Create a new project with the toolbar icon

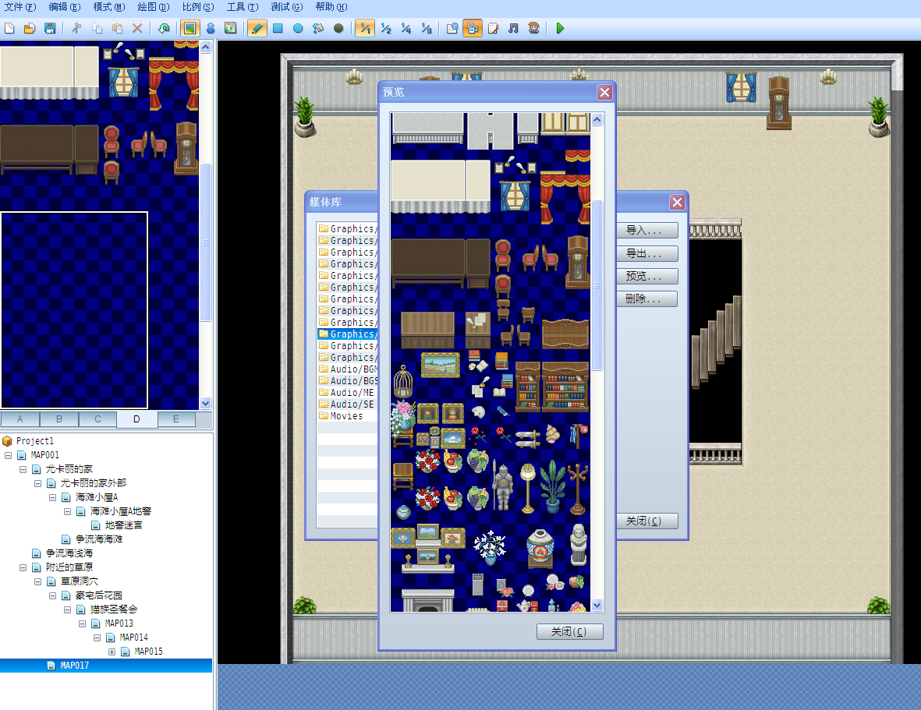pyautogui.click(x=9, y=28)
